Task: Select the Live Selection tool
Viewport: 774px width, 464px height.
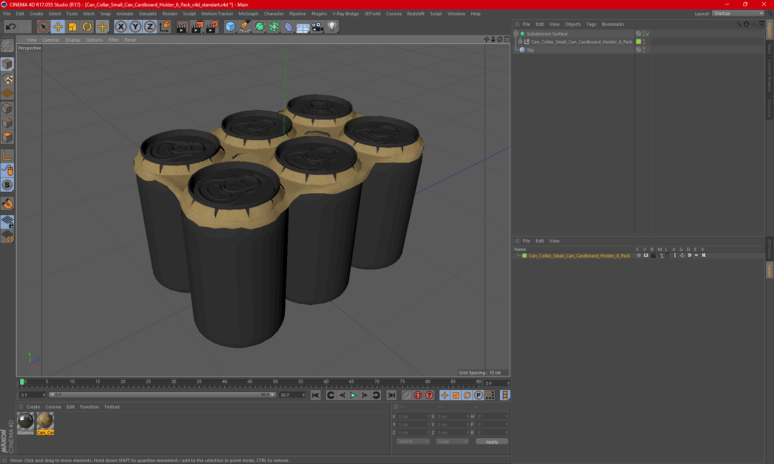Action: click(x=43, y=27)
